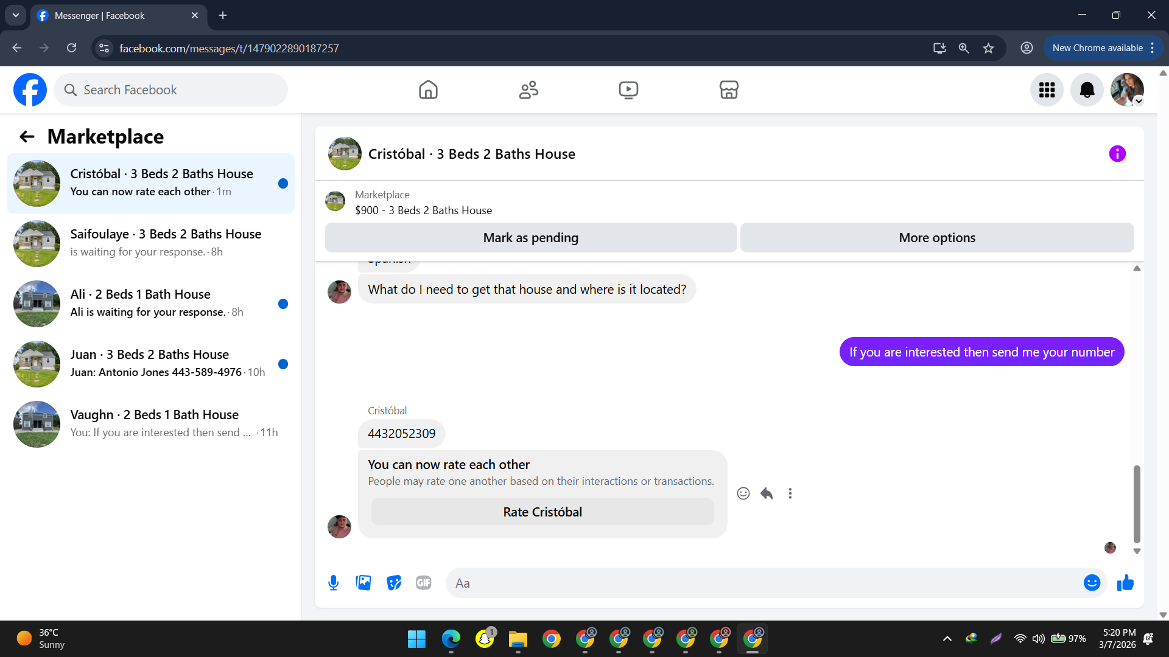Click the seen-receipt avatar below the messages
This screenshot has height=657, width=1169.
(x=1110, y=547)
